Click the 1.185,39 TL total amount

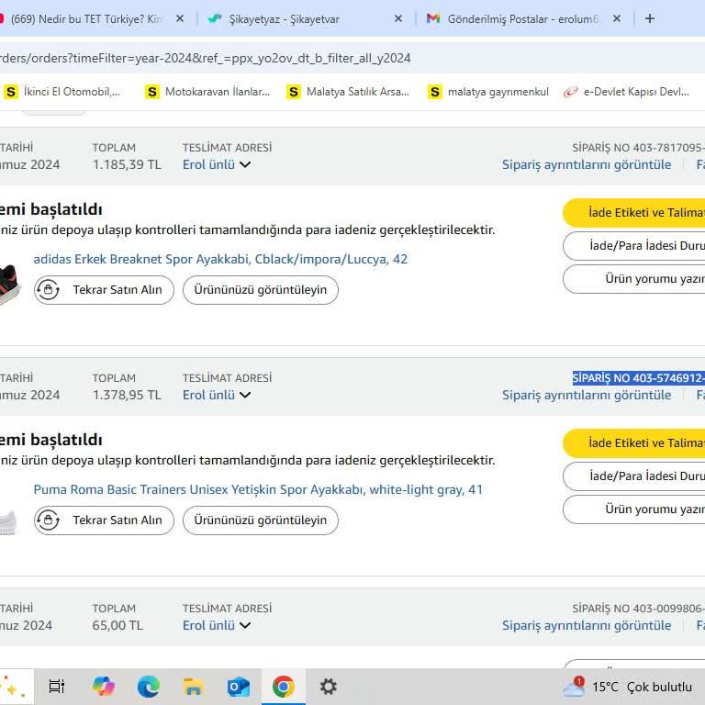point(127,164)
